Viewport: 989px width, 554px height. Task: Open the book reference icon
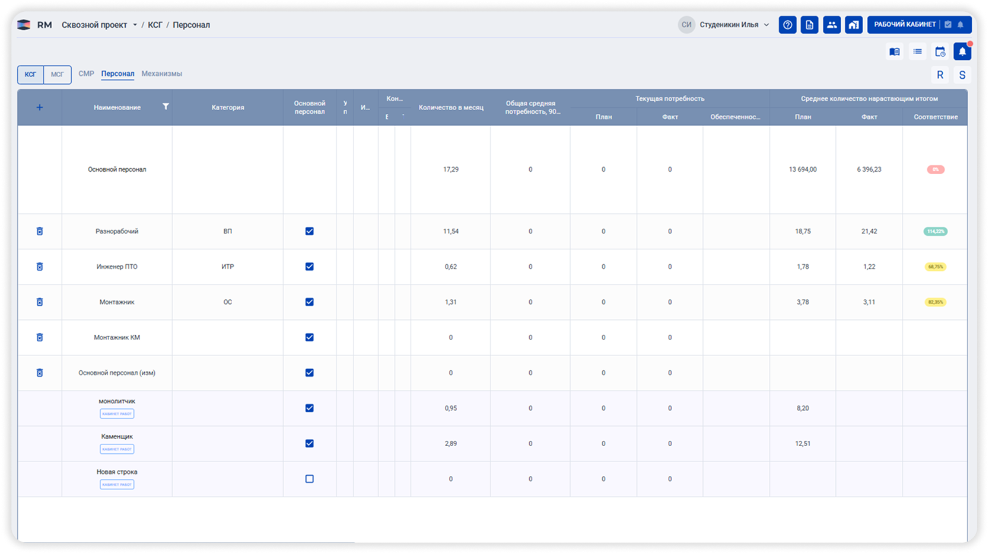pyautogui.click(x=895, y=52)
